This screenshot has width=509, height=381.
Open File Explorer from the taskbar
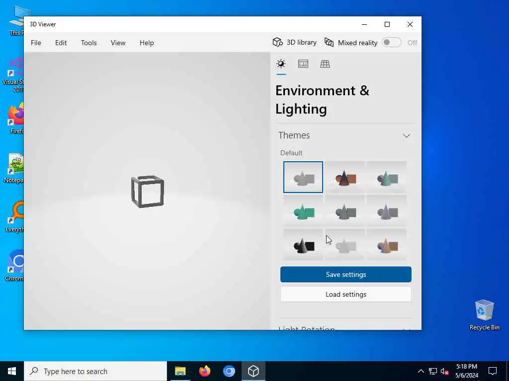click(180, 371)
